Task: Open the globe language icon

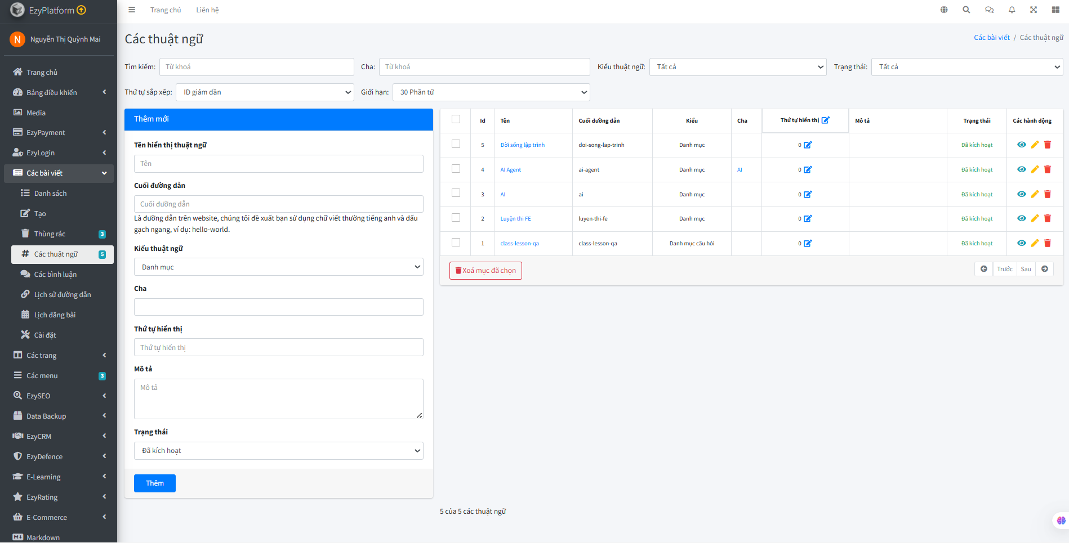Action: [944, 10]
